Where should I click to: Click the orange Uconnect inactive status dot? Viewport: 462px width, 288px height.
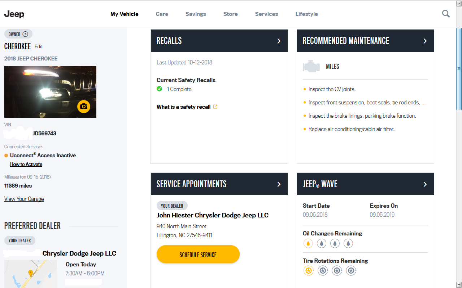click(6, 156)
